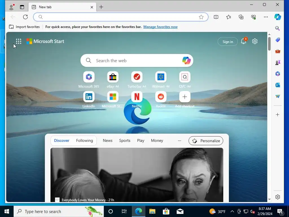Image resolution: width=289 pixels, height=217 pixels.
Task: Open the Windows Start menu
Action: click(x=7, y=211)
